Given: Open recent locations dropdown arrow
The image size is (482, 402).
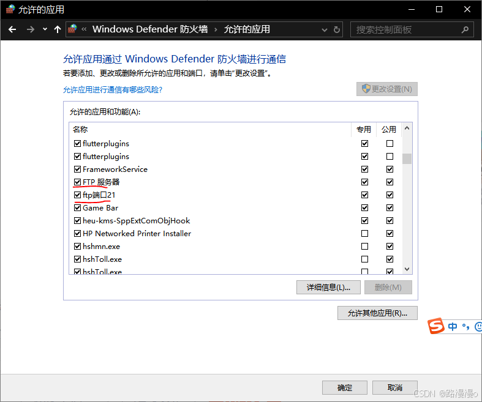Looking at the screenshot, I should tap(45, 29).
